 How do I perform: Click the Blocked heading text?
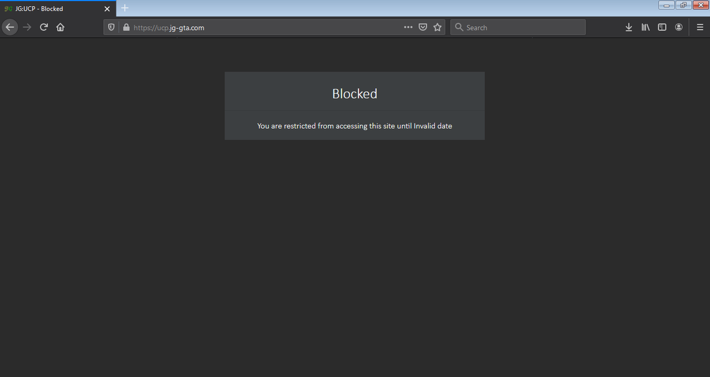(x=354, y=94)
